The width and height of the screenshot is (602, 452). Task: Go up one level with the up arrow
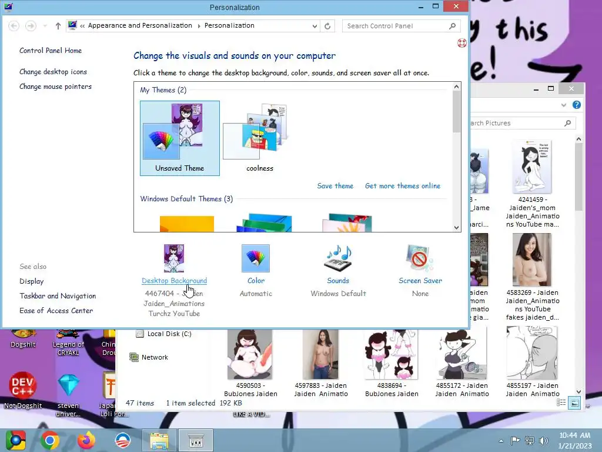pyautogui.click(x=58, y=26)
